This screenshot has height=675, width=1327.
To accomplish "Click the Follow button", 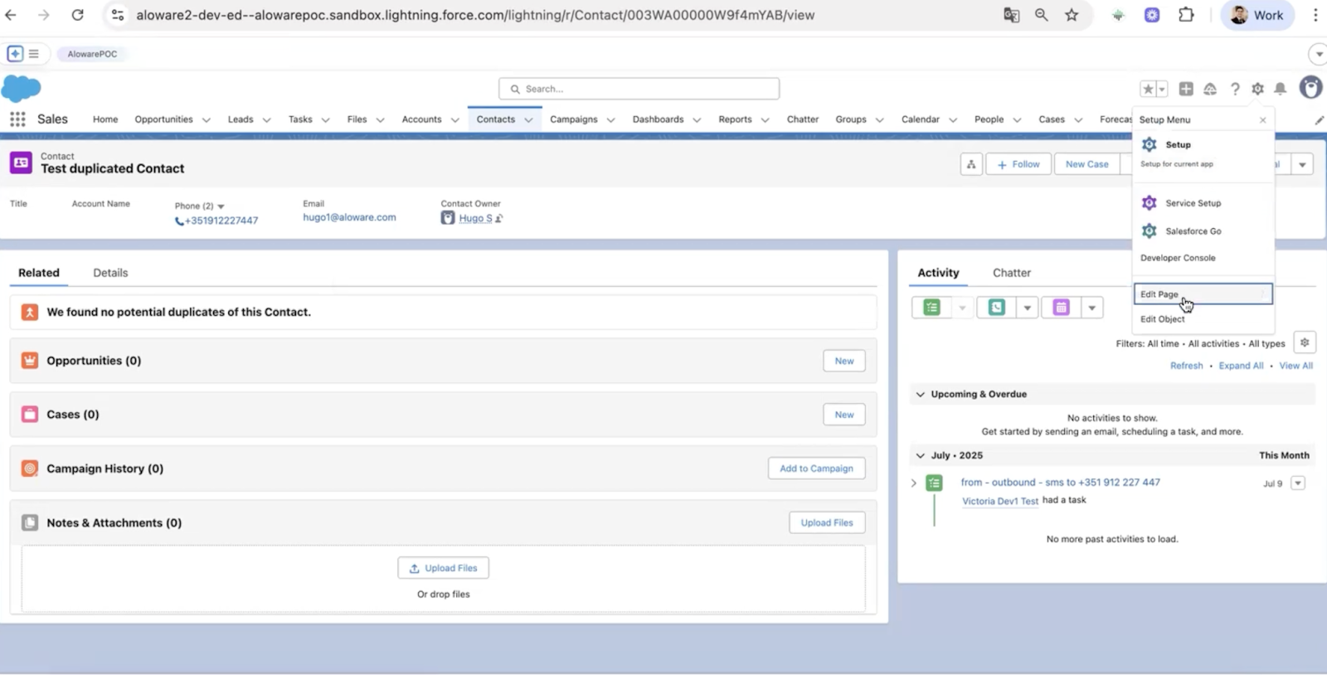I will (1018, 164).
